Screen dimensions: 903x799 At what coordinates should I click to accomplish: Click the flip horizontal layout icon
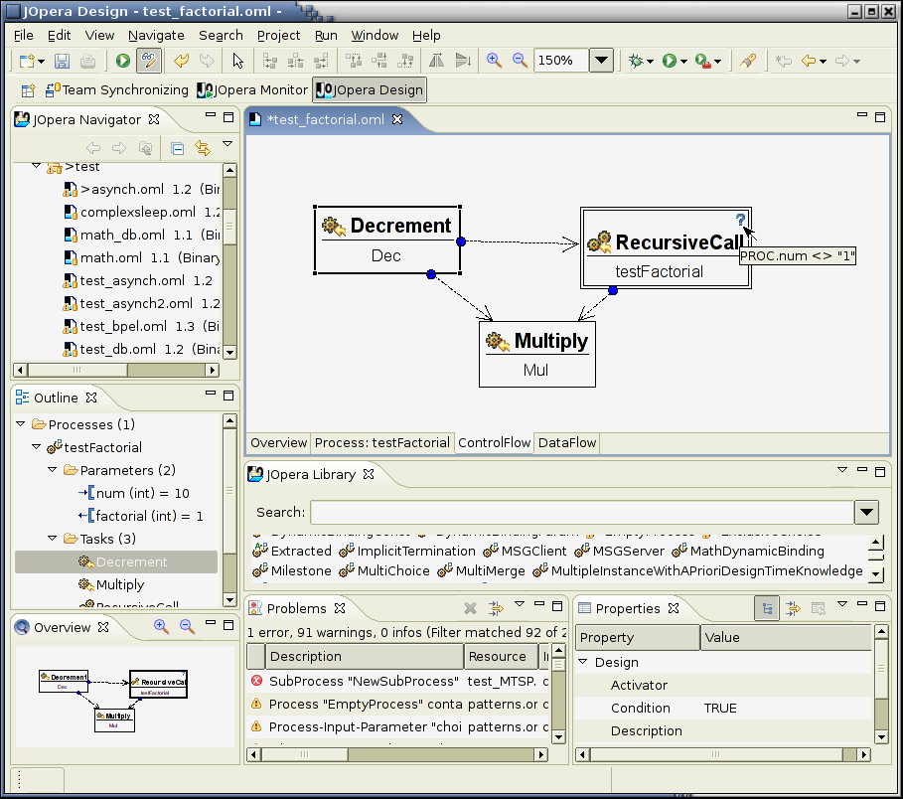click(x=436, y=61)
